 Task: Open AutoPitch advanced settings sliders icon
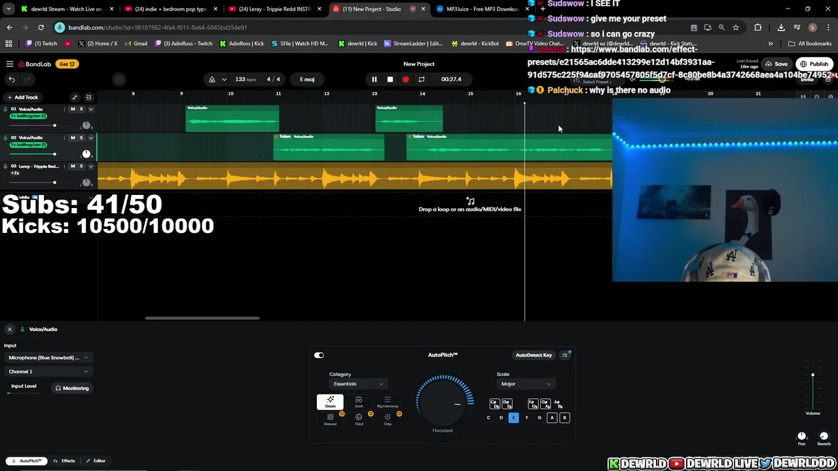coord(565,355)
